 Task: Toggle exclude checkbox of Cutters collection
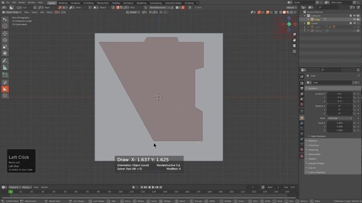tap(351, 23)
